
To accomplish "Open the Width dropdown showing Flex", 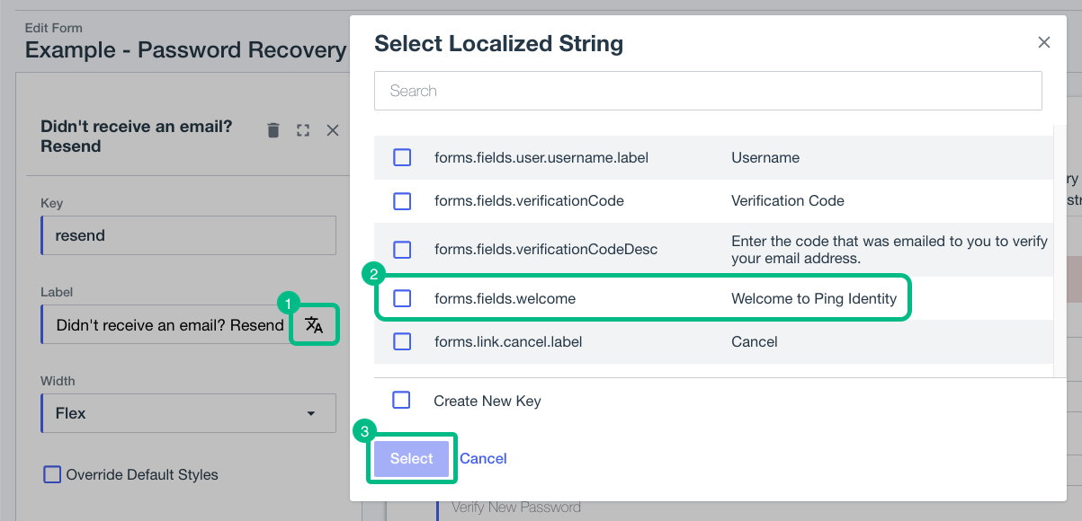I will click(x=188, y=413).
